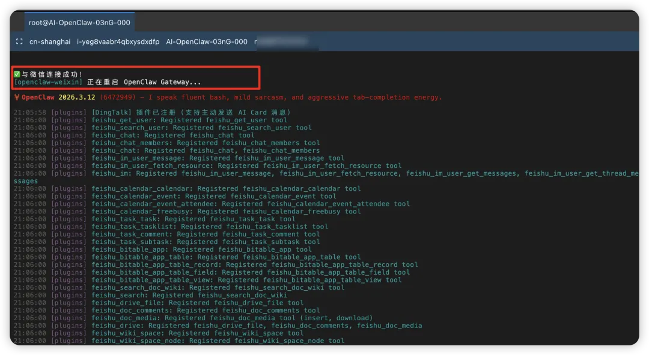Click the [openclaw-weixin] log prefix
The width and height of the screenshot is (649, 355).
(48, 82)
